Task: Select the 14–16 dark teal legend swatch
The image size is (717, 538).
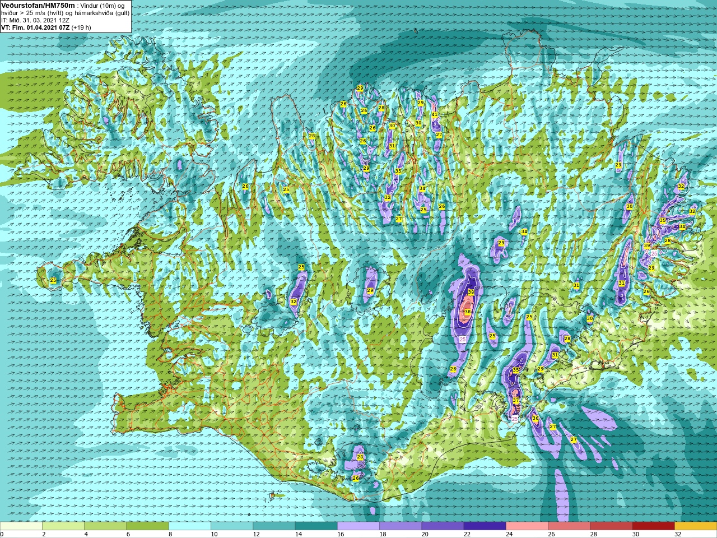Action: coord(316,526)
